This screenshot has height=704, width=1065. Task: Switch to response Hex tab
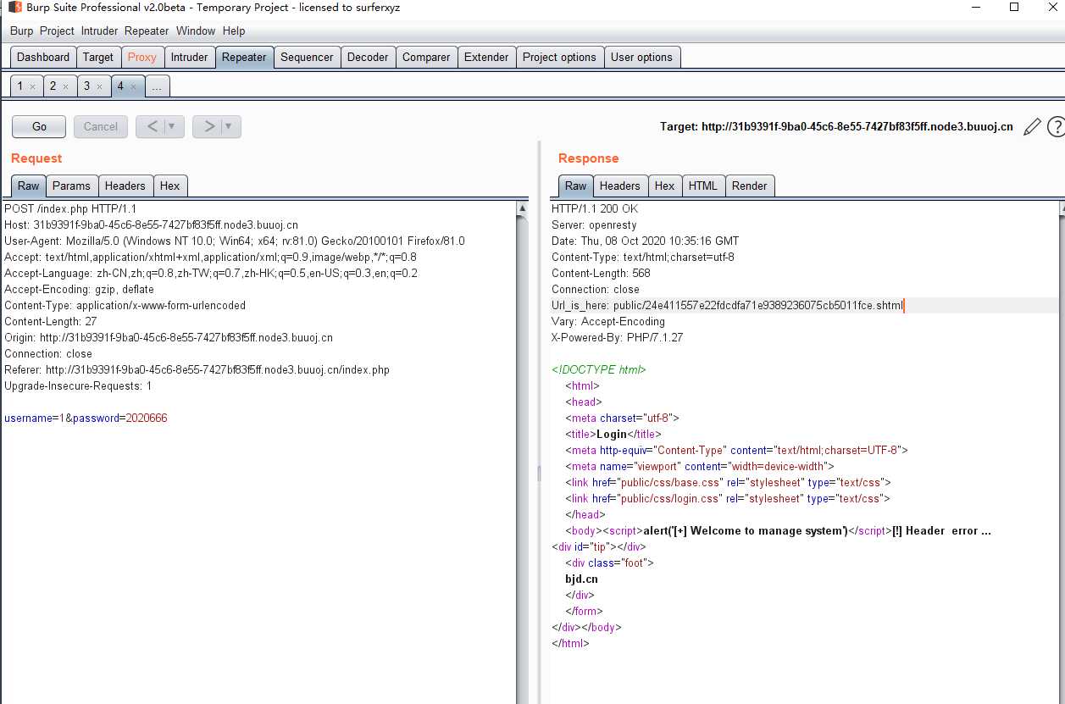click(664, 186)
